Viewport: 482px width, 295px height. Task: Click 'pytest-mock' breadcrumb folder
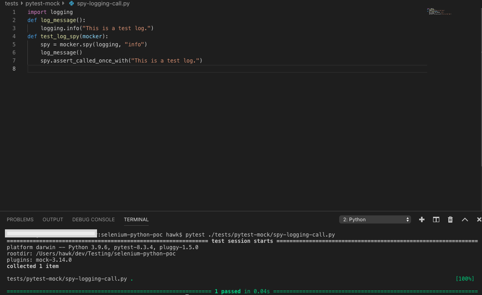pos(42,4)
